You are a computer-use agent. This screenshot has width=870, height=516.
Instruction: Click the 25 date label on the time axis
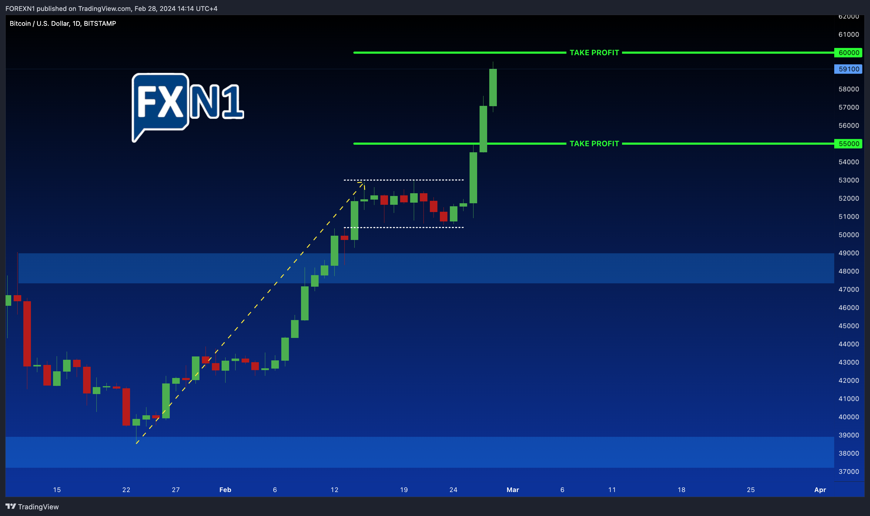click(x=751, y=490)
